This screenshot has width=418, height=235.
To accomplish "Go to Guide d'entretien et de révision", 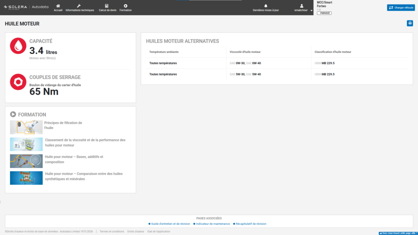I will coord(171,224).
